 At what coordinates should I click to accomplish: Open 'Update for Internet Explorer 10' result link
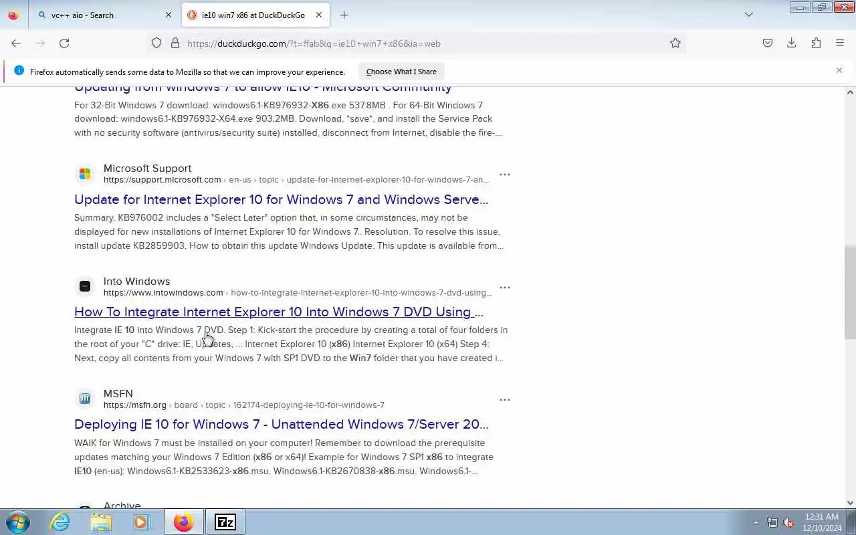coord(282,199)
